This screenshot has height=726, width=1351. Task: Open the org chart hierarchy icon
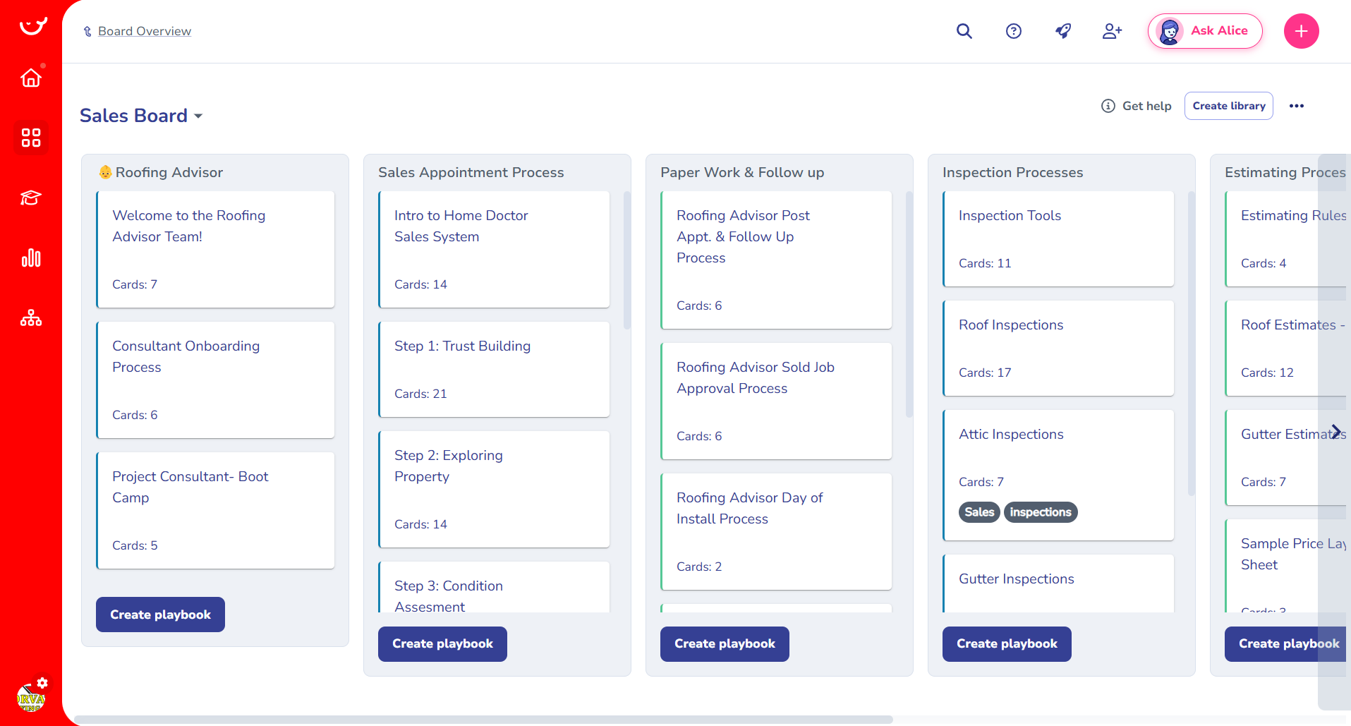point(31,318)
